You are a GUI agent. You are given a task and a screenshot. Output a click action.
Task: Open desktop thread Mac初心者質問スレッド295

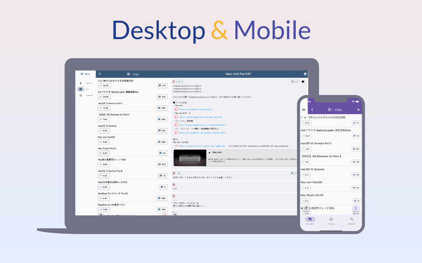click(112, 159)
